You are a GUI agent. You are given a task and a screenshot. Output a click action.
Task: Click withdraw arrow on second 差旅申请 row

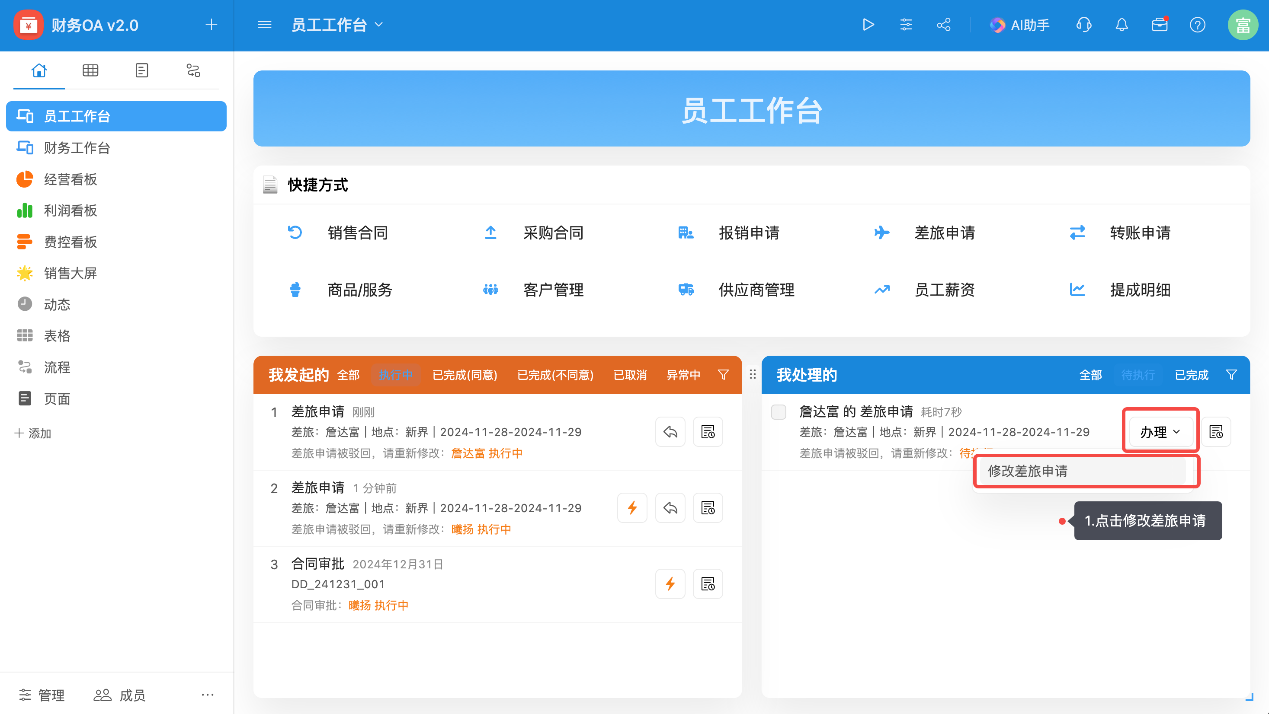click(670, 508)
